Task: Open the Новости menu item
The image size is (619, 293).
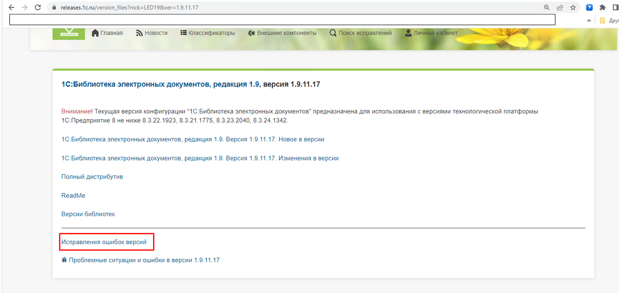Action: click(x=156, y=33)
